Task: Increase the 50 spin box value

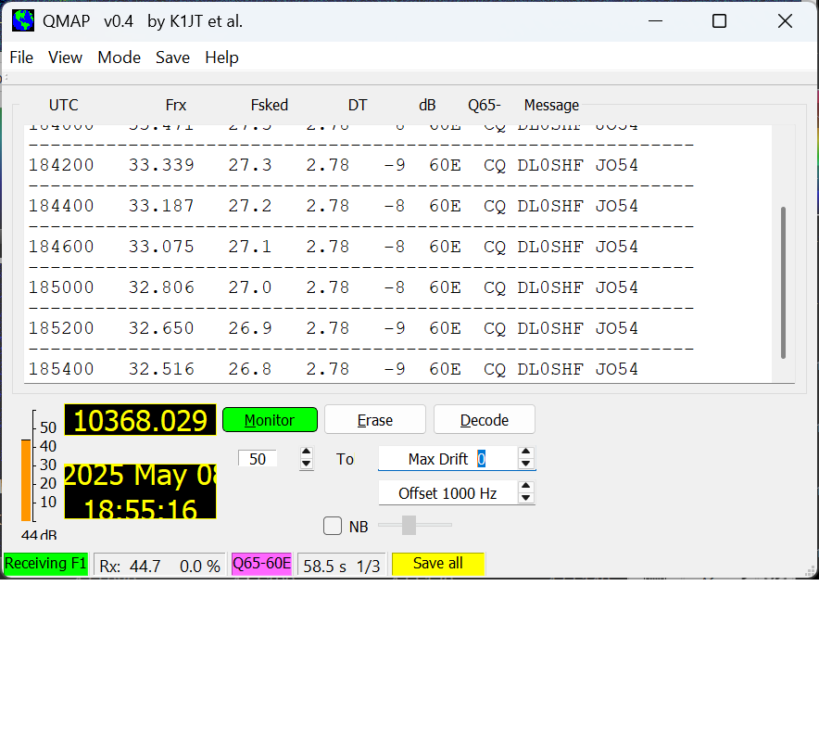Action: pyautogui.click(x=307, y=453)
